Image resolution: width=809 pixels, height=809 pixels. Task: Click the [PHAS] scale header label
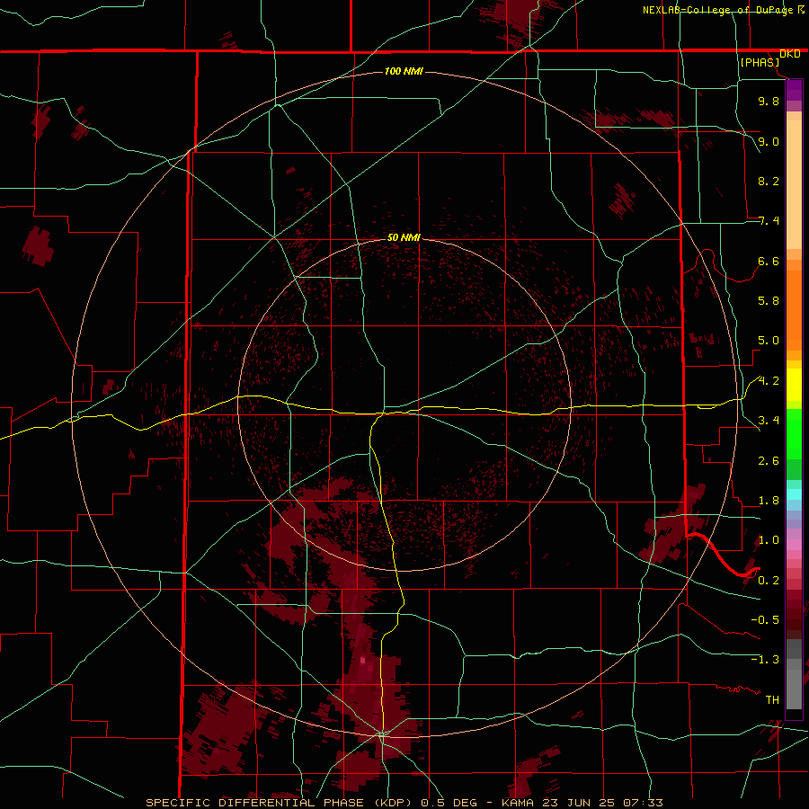pos(760,62)
